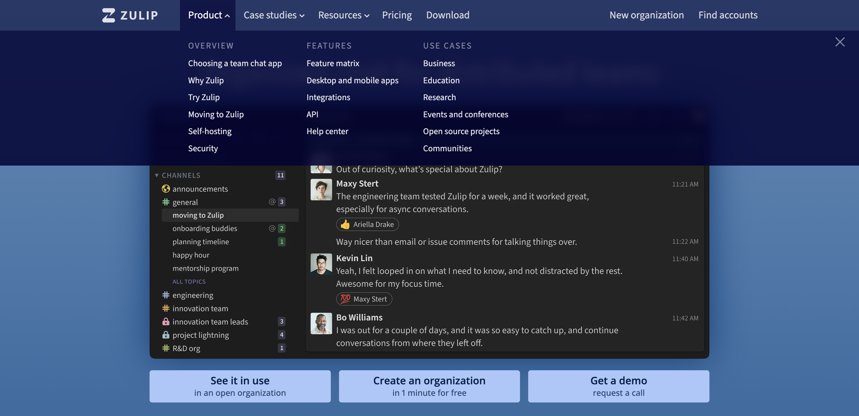Viewport: 859px width, 416px height.
Task: Click the teal lock icon for project lightning
Action: click(x=166, y=335)
